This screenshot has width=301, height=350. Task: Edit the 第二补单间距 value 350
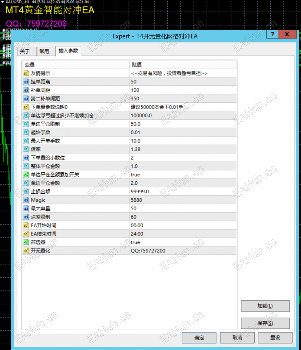coord(183,99)
